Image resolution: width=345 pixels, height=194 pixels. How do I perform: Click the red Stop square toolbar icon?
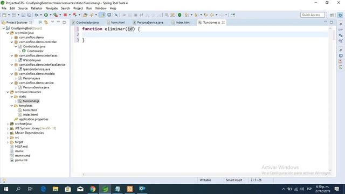coord(65,15)
